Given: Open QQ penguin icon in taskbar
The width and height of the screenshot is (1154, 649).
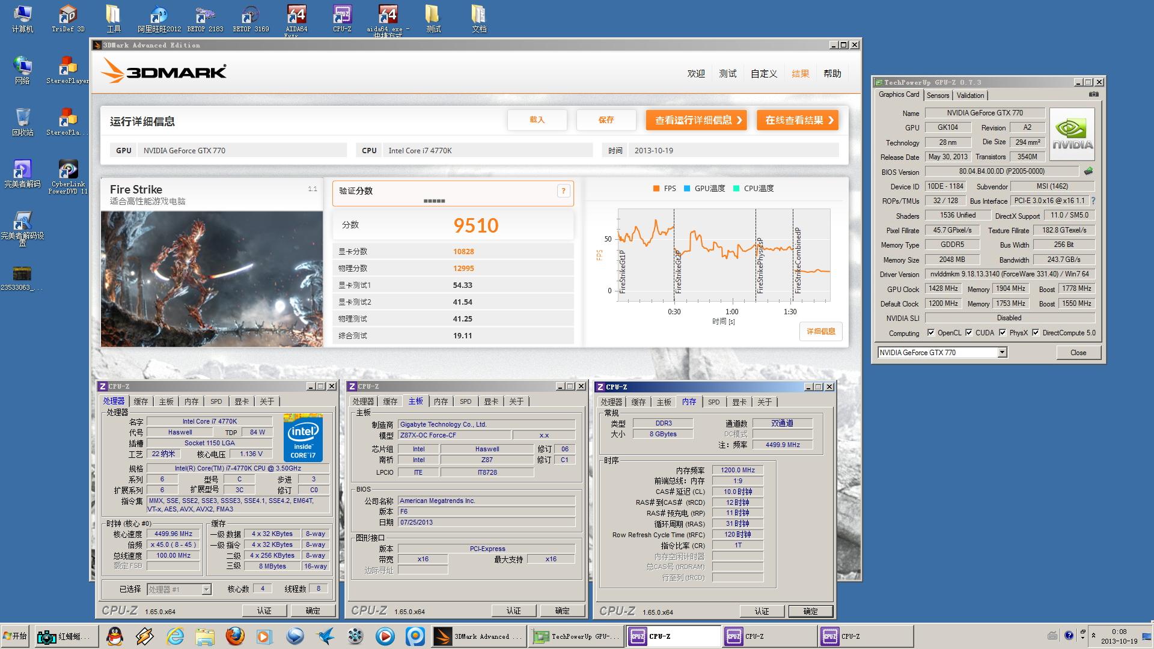Looking at the screenshot, I should 114,636.
